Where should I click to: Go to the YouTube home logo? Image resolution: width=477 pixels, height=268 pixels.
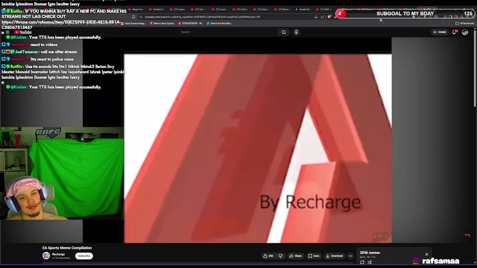[23, 32]
